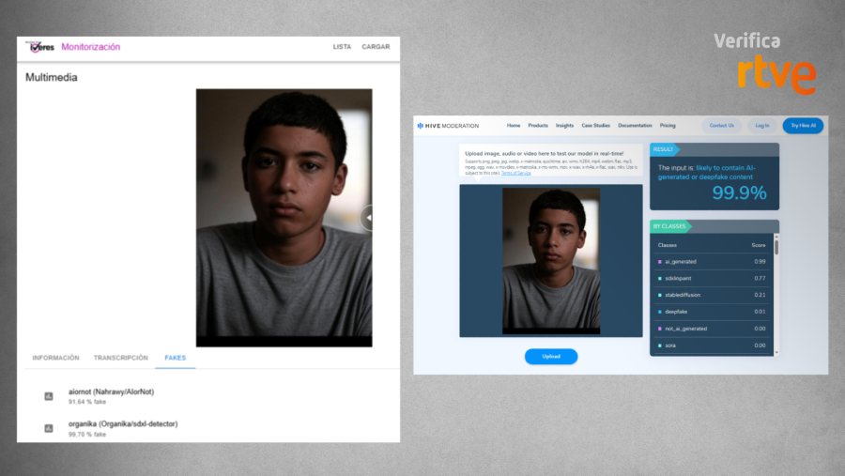Click the uploaded portrait in Hive preview
845x476 pixels.
click(550, 258)
